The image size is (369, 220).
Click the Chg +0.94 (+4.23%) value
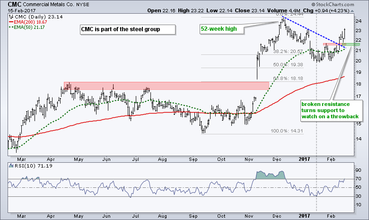coord(326,10)
